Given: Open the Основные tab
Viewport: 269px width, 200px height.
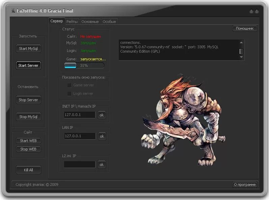Looking at the screenshot, I should coord(90,22).
